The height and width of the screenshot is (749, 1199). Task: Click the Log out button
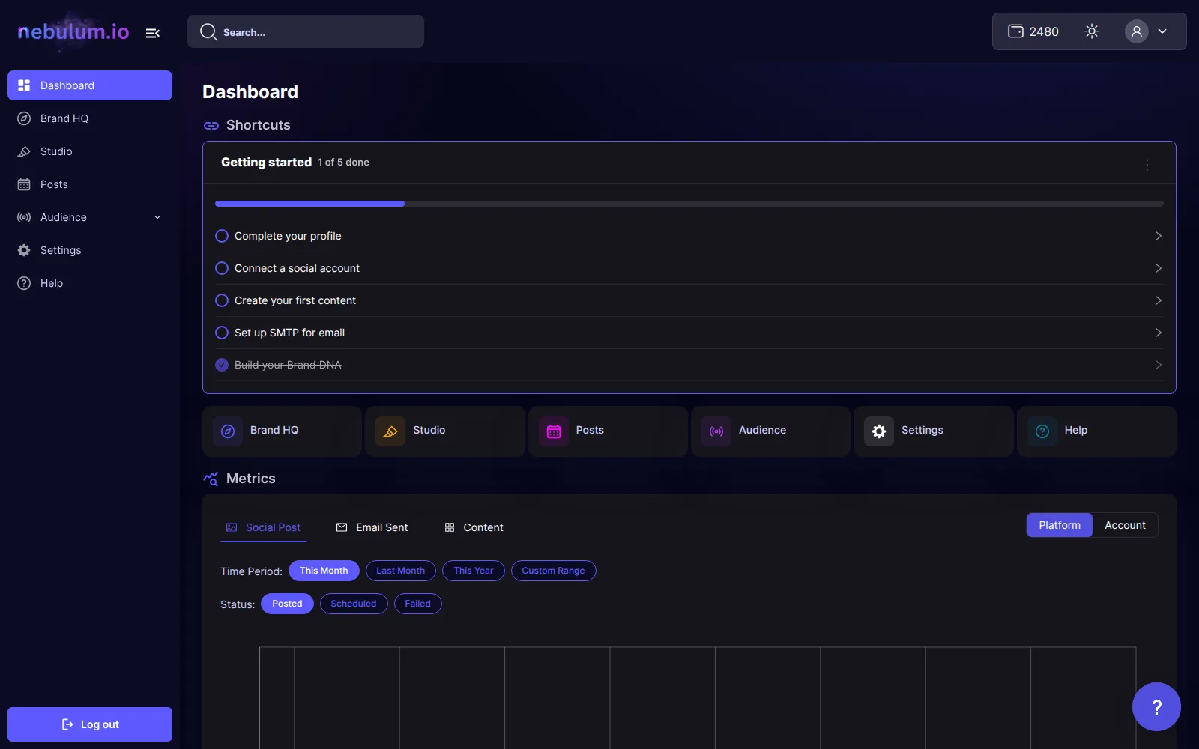pos(90,724)
